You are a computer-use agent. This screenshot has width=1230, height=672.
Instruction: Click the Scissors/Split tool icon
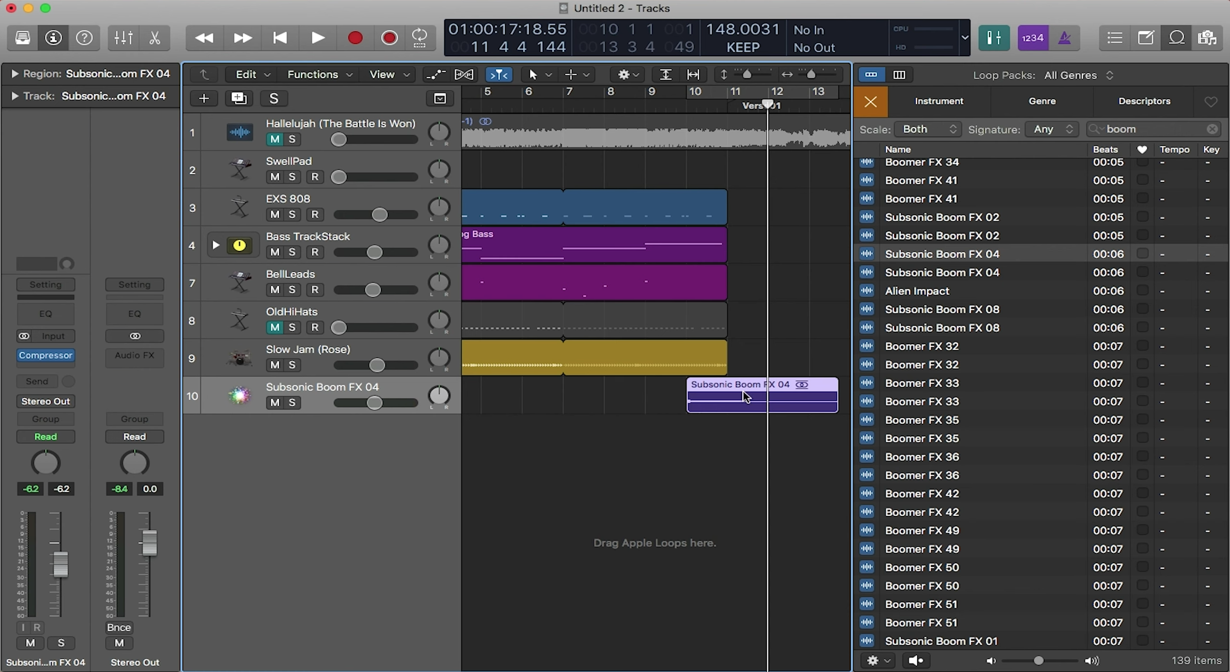click(154, 38)
